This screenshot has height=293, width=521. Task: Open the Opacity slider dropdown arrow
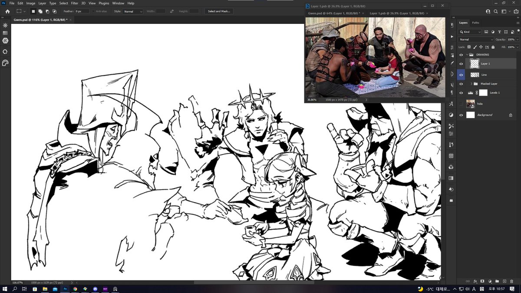[x=518, y=40]
